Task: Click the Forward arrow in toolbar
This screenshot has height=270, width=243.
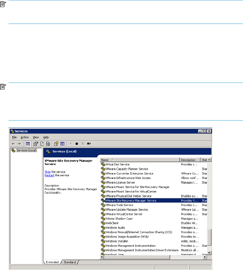Action: [19, 144]
